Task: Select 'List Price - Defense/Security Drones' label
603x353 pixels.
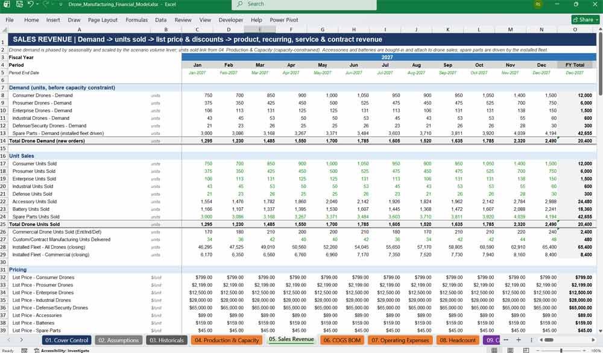Action: pyautogui.click(x=50, y=308)
